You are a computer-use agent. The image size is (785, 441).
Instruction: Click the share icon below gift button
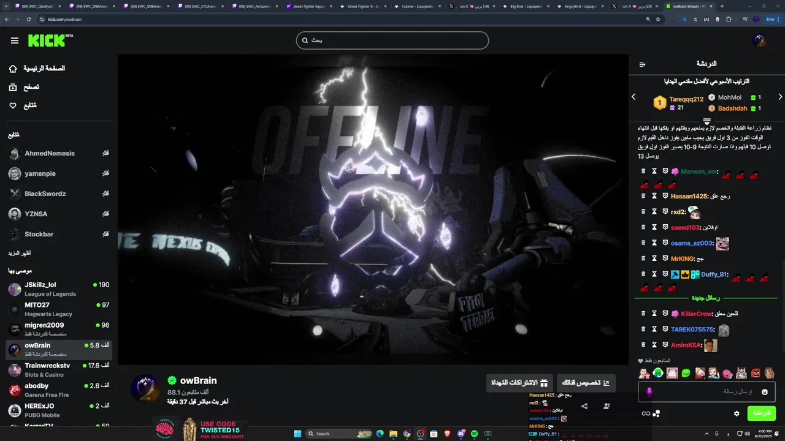[x=584, y=406]
